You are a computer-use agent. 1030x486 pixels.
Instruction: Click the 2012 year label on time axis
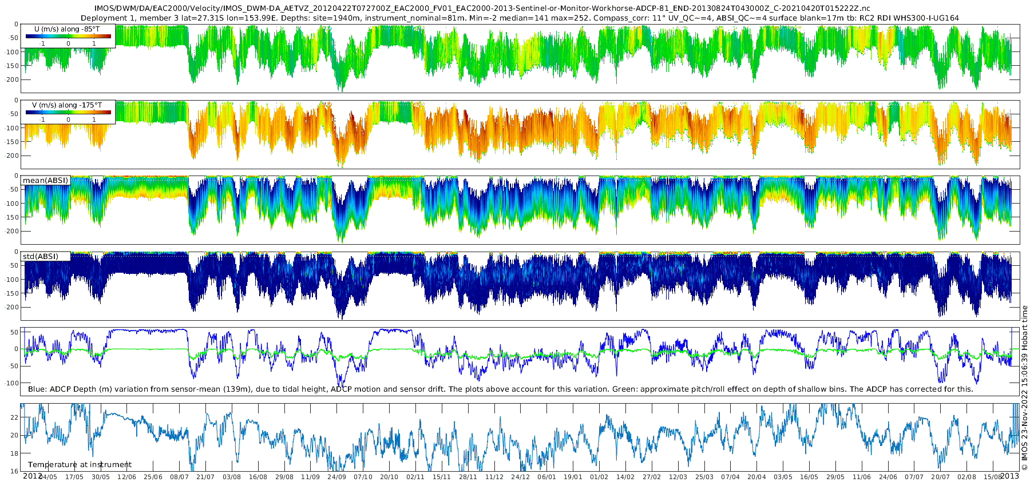click(32, 476)
